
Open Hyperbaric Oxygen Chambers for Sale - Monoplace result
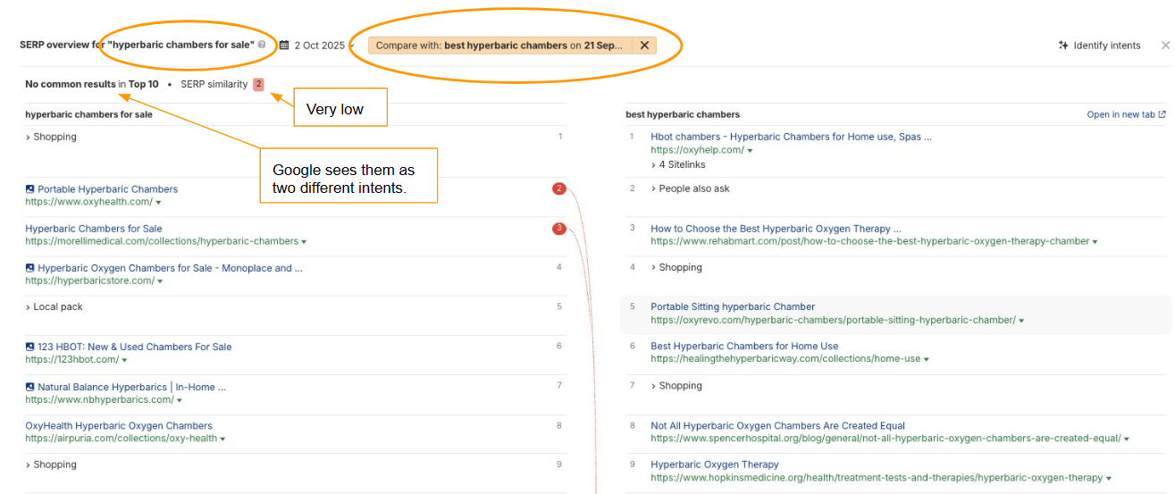170,268
